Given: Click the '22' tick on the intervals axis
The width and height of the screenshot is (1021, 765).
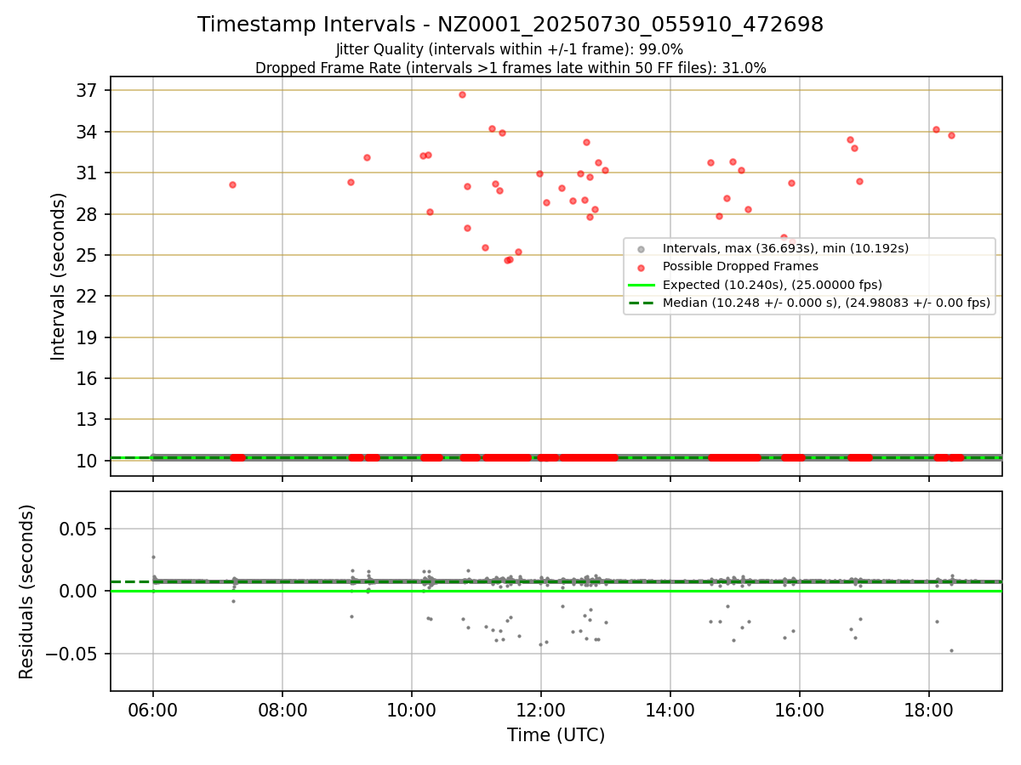Looking at the screenshot, I should pos(88,296).
